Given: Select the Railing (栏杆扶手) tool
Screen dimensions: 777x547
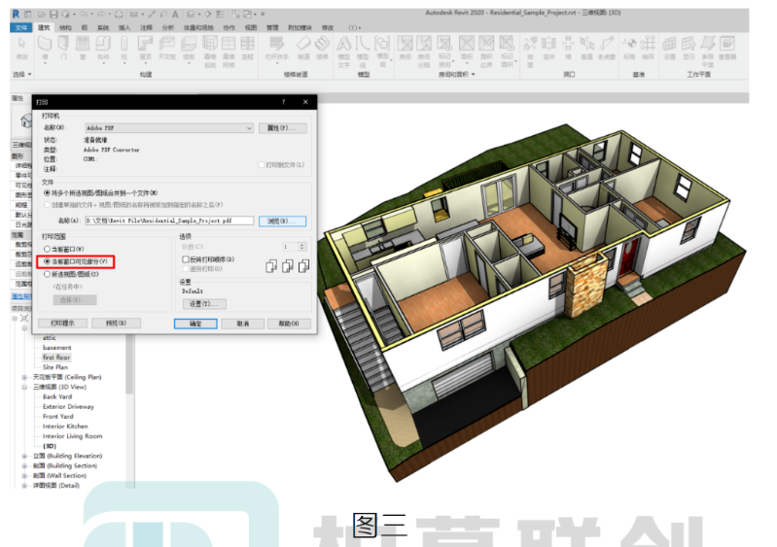Looking at the screenshot, I should (276, 48).
